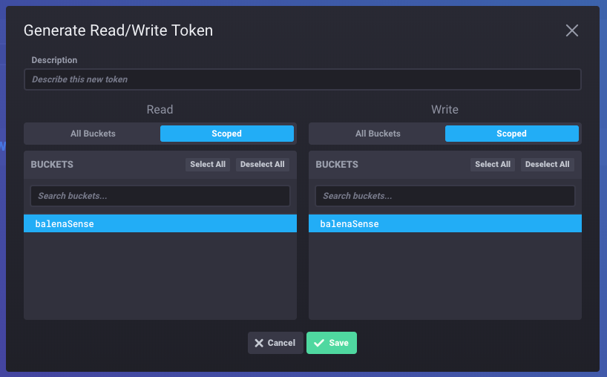Click Search buckets field under Read
The width and height of the screenshot is (607, 377).
[x=160, y=196]
